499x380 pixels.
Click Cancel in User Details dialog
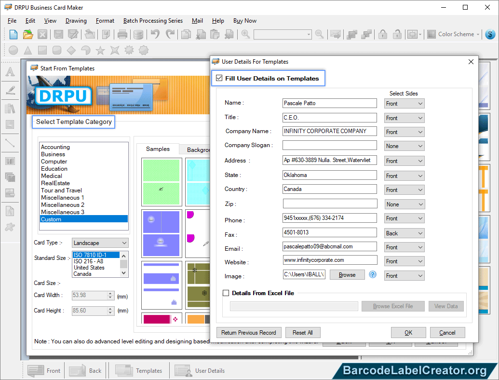(447, 333)
